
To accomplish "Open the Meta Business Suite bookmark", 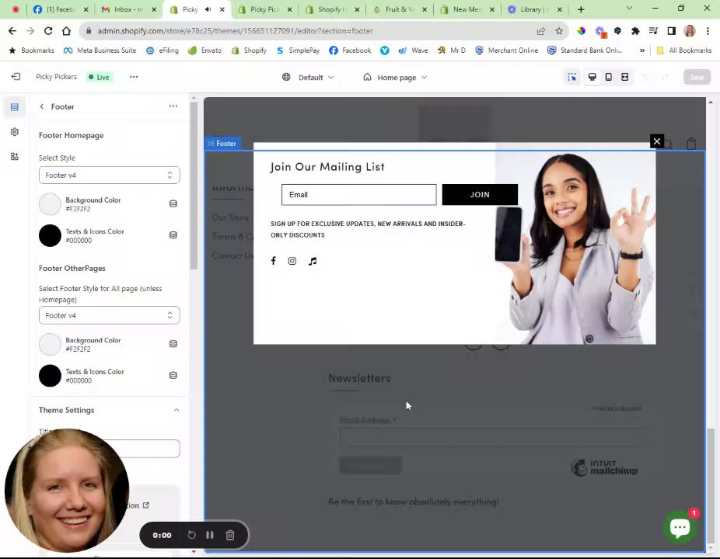I will [100, 50].
